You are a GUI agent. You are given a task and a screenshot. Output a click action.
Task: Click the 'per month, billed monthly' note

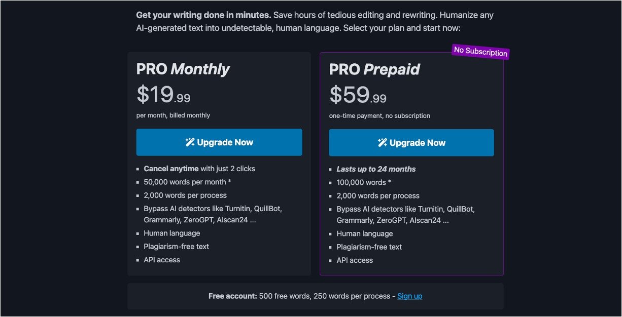173,115
